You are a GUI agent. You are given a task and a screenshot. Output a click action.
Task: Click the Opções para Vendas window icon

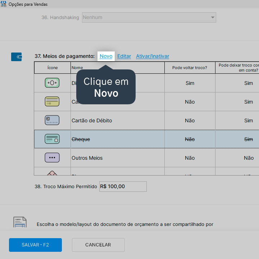tap(4, 4)
